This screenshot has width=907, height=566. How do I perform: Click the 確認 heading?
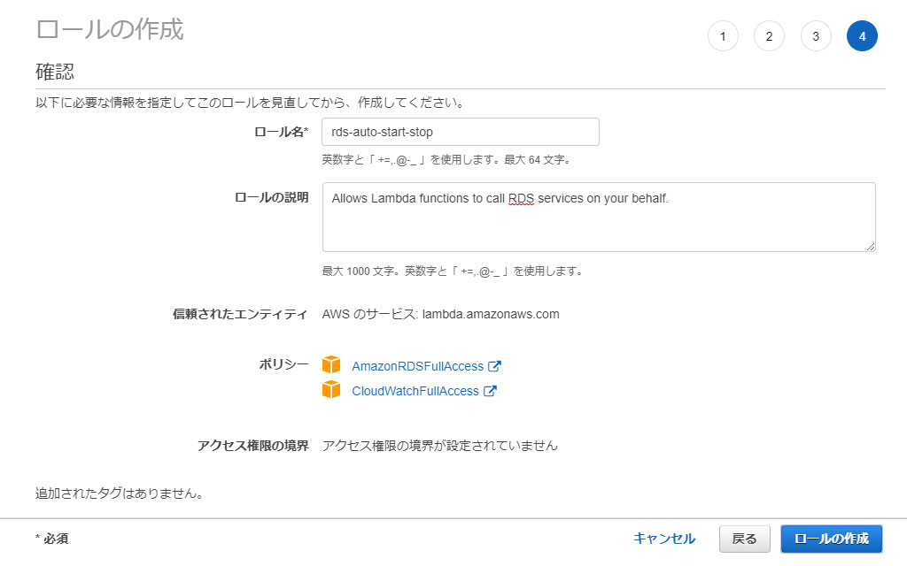click(x=55, y=72)
